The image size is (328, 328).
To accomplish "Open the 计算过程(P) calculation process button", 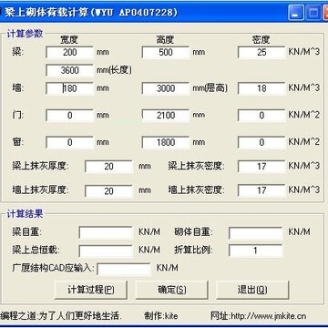I will coord(90,290).
